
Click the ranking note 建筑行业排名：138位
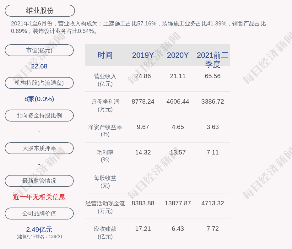[39, 236]
